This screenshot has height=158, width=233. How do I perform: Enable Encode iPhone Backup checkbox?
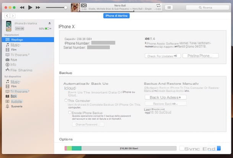(70, 113)
